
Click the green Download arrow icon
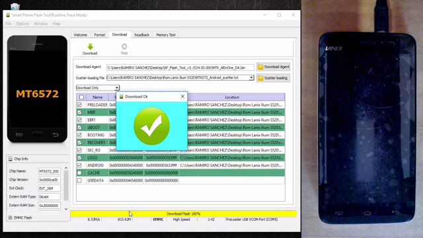(90, 46)
